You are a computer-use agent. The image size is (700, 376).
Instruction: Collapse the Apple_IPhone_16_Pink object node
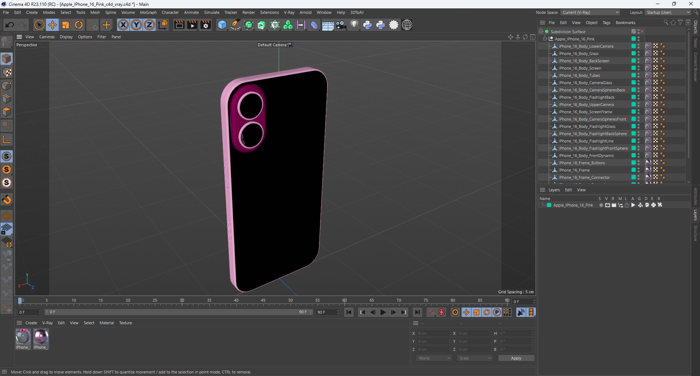coord(545,39)
